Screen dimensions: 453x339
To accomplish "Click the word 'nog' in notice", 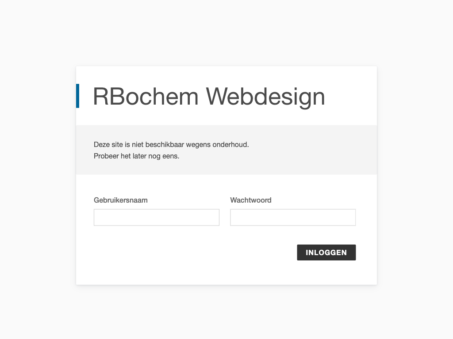I will coord(154,156).
